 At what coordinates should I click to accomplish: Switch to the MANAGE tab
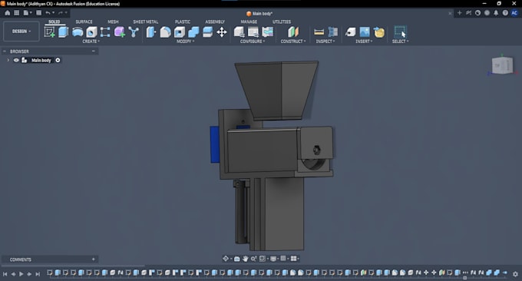click(249, 21)
